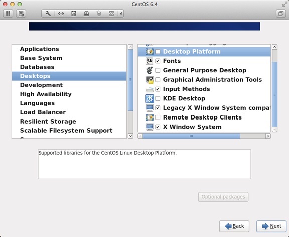Click the hard disk toolbar icon
The width and height of the screenshot is (289, 237).
74,13
